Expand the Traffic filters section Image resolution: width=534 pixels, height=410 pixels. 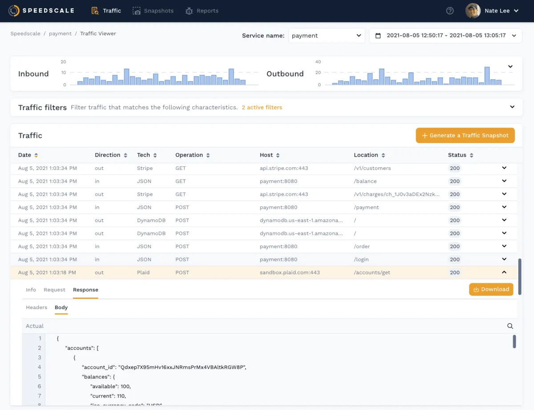point(512,107)
